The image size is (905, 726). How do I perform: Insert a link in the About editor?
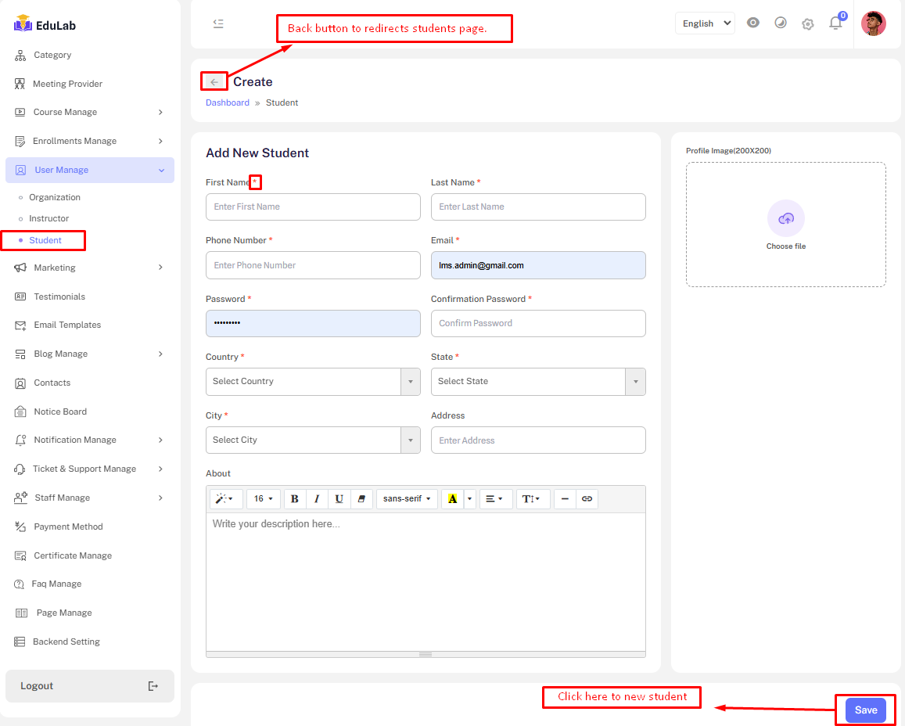(587, 499)
